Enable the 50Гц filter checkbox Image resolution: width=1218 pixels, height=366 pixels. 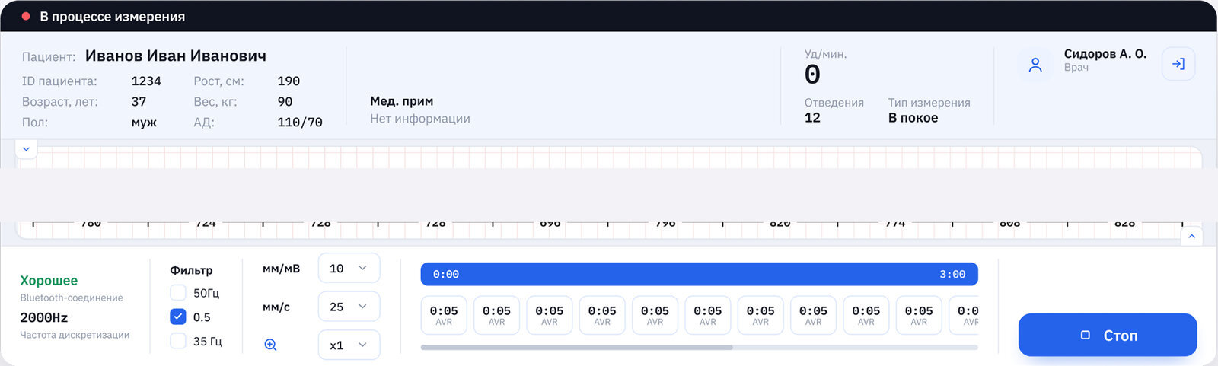point(178,293)
